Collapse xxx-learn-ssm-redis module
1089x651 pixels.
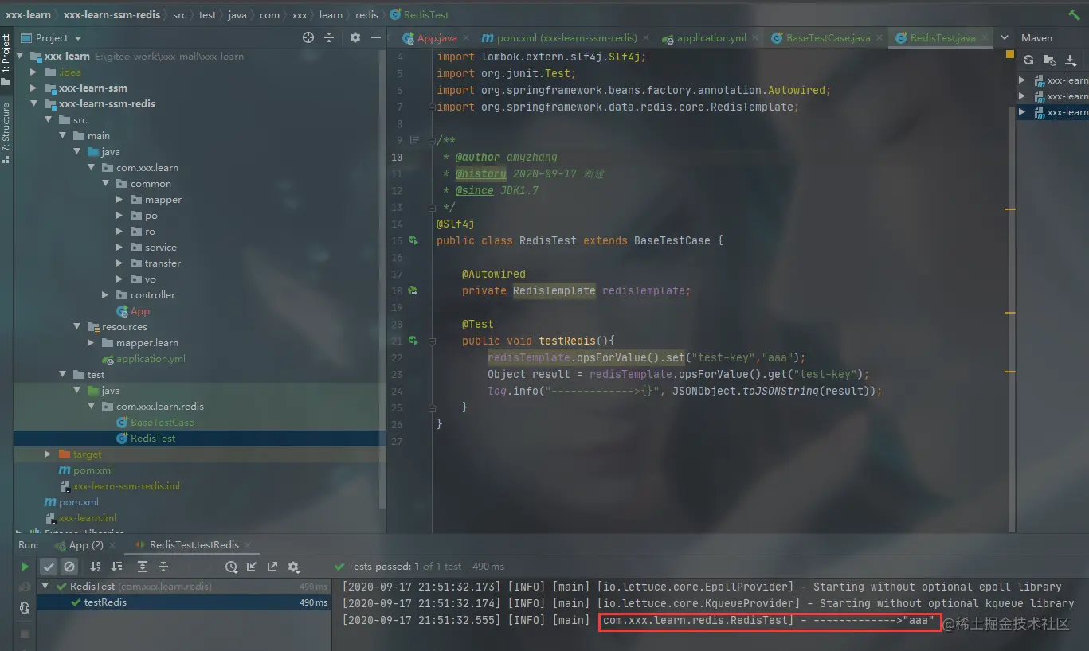click(x=33, y=104)
